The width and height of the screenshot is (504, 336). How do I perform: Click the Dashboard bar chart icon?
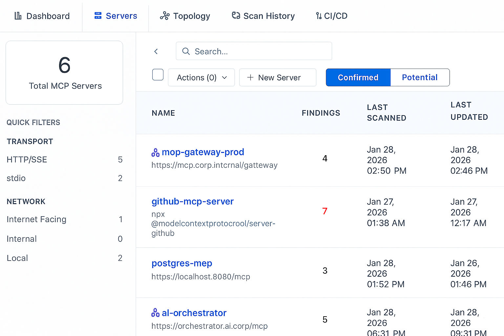(x=18, y=16)
